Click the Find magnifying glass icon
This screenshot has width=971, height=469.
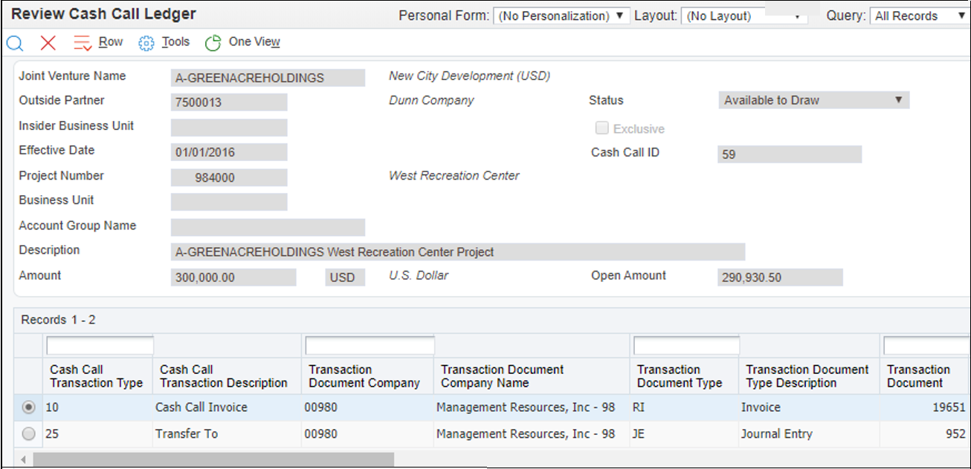click(x=15, y=42)
